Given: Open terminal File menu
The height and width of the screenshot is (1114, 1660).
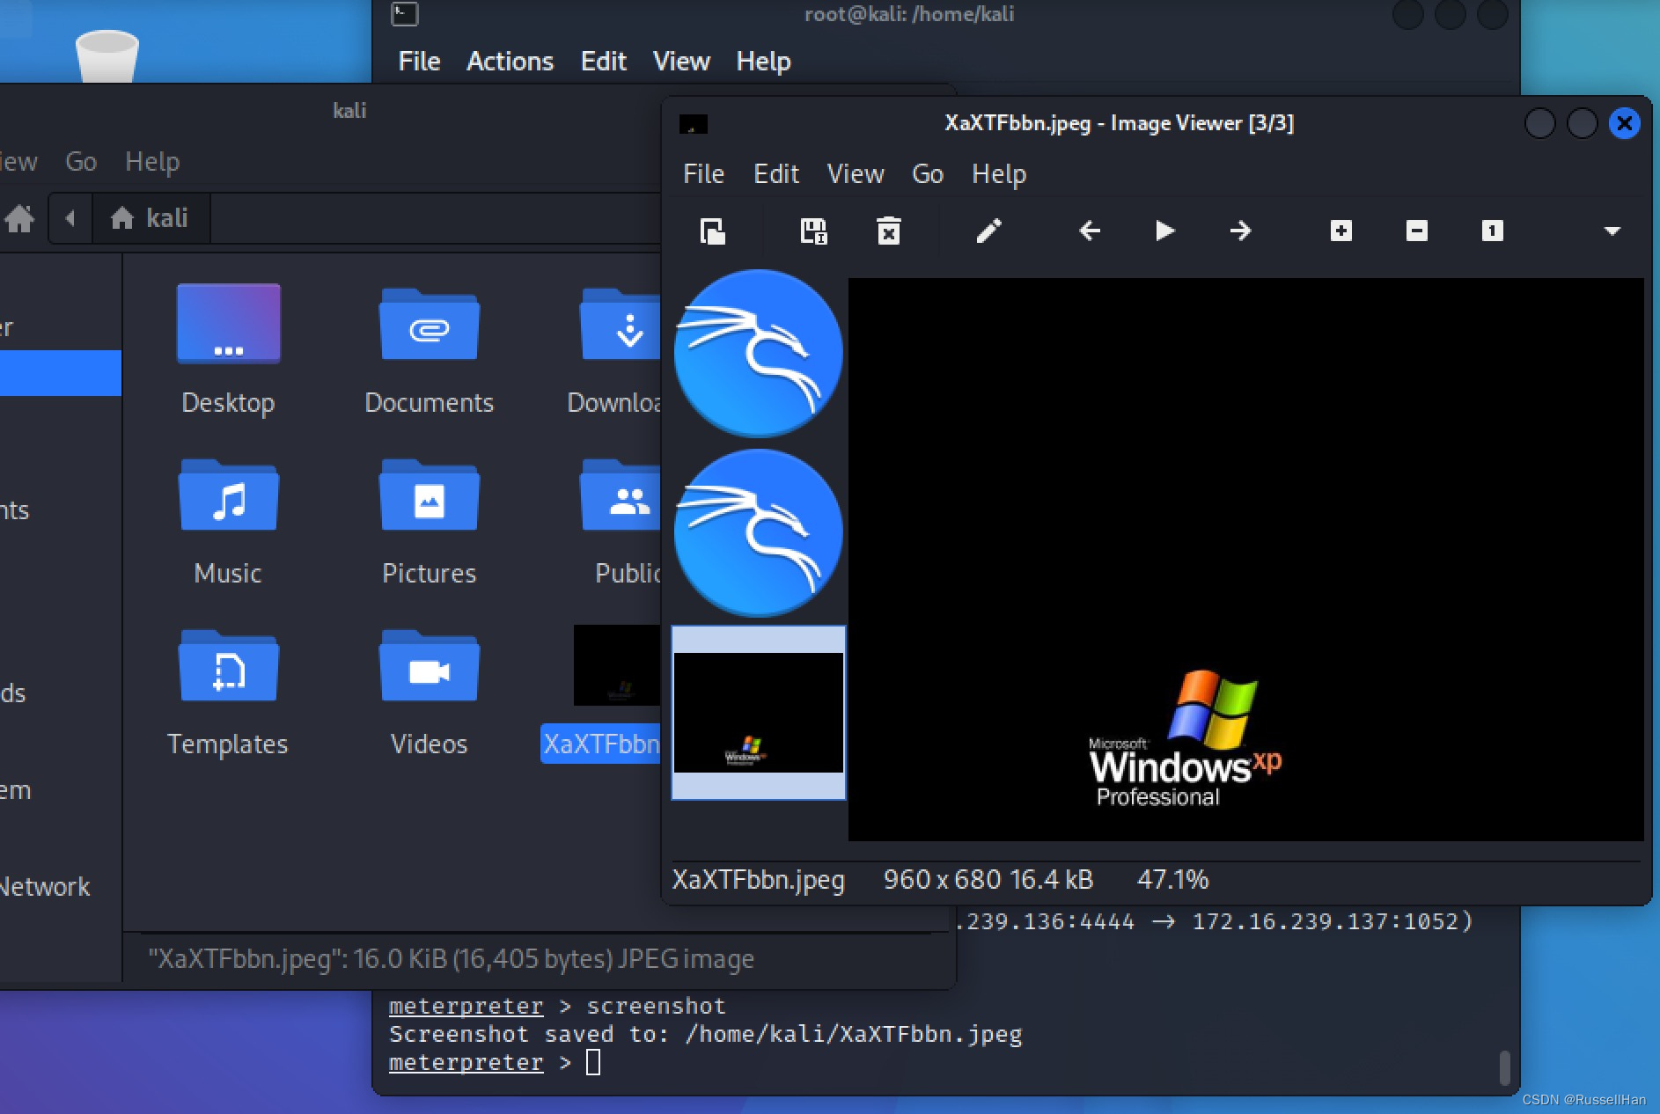Looking at the screenshot, I should (419, 61).
